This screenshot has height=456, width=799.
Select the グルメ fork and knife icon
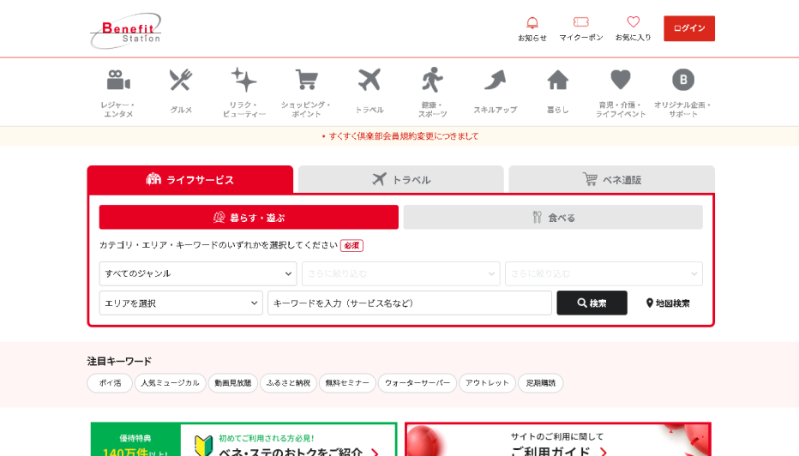point(181,81)
